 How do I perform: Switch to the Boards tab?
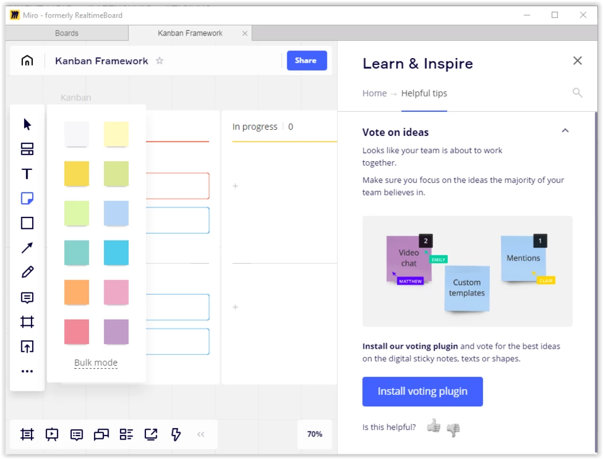click(67, 33)
